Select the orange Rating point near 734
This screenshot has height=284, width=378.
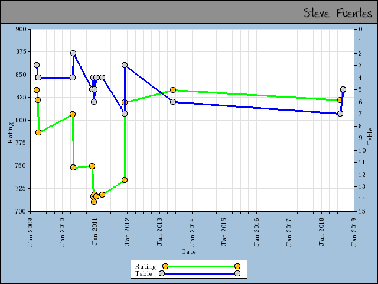point(125,180)
